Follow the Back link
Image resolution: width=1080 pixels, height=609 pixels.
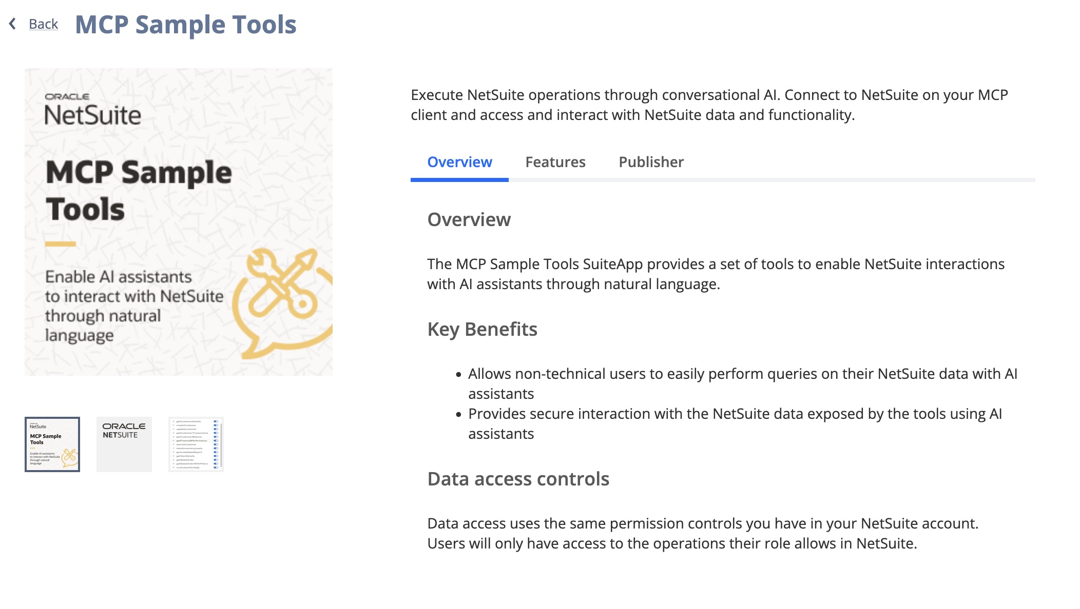coord(43,24)
